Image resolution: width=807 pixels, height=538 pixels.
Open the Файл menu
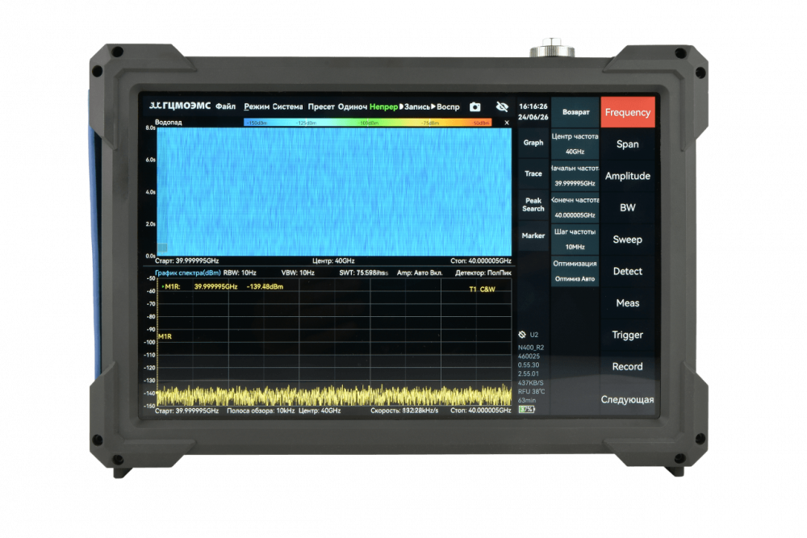225,106
